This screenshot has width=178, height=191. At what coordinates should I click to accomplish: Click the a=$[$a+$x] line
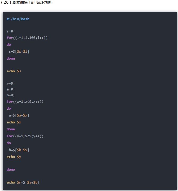19,115
